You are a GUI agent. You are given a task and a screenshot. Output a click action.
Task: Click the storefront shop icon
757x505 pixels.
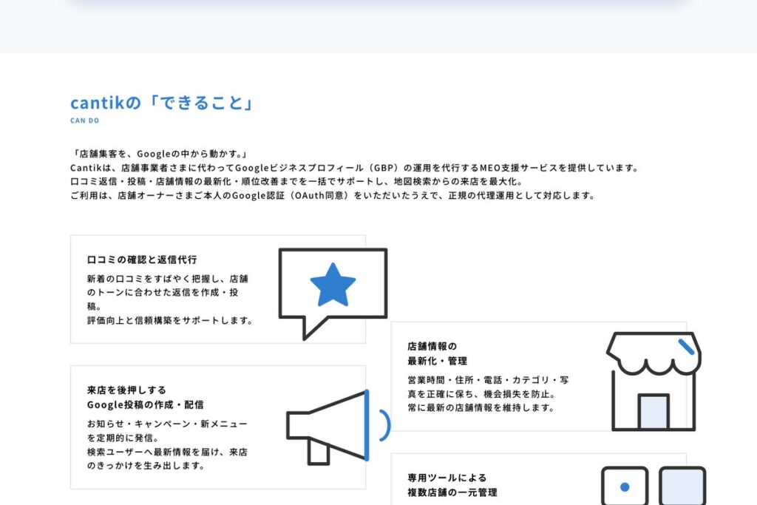click(654, 381)
